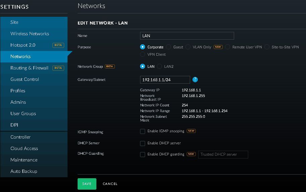Screen dimensions: 306x192
Task: Enable the DHCP server checkbox
Action: click(143, 143)
